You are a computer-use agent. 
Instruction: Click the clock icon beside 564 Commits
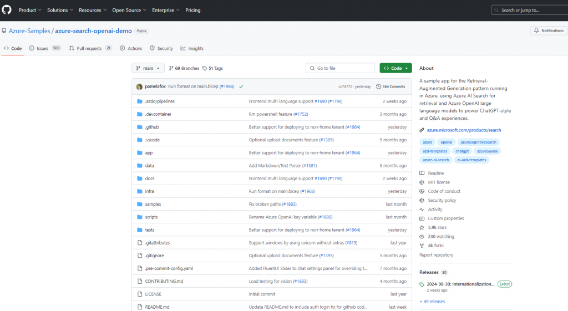[378, 86]
